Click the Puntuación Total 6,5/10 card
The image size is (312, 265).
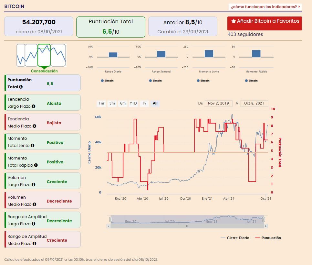pyautogui.click(x=111, y=27)
